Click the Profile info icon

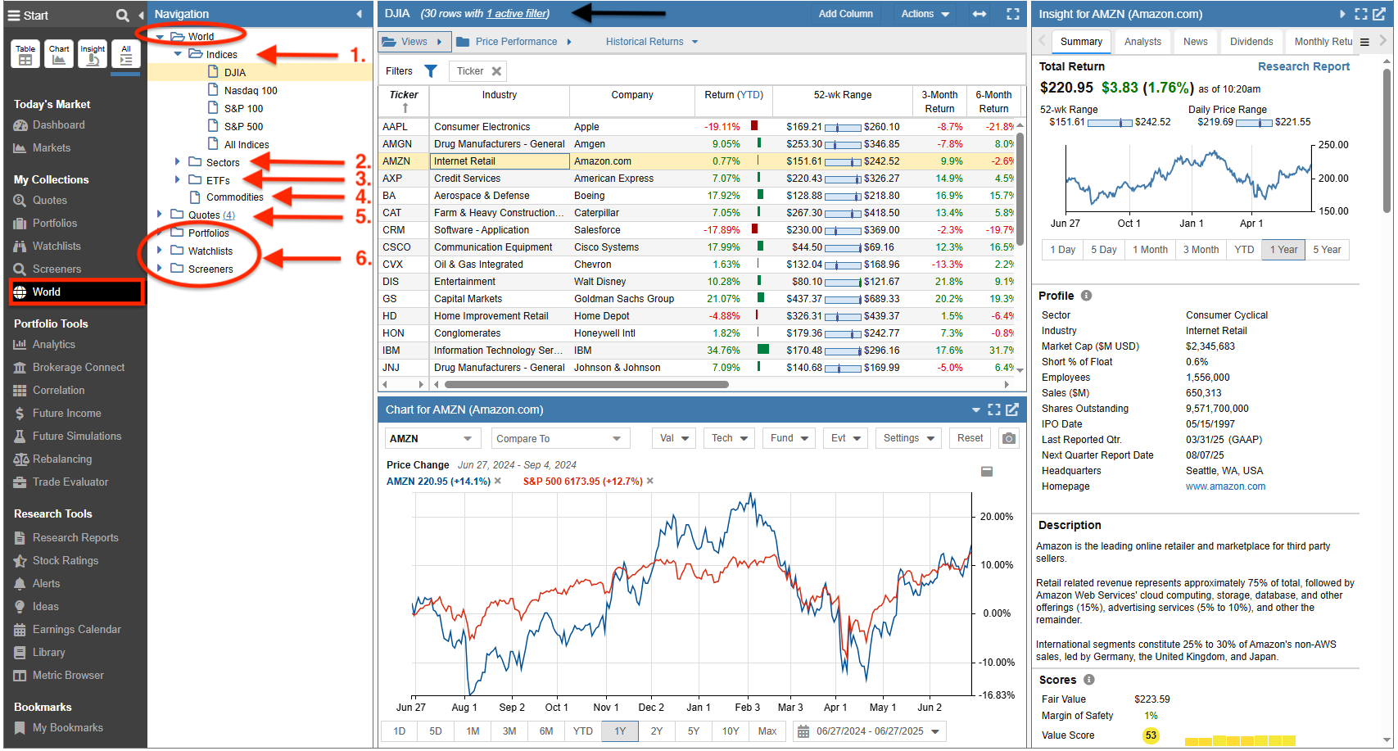click(1086, 296)
